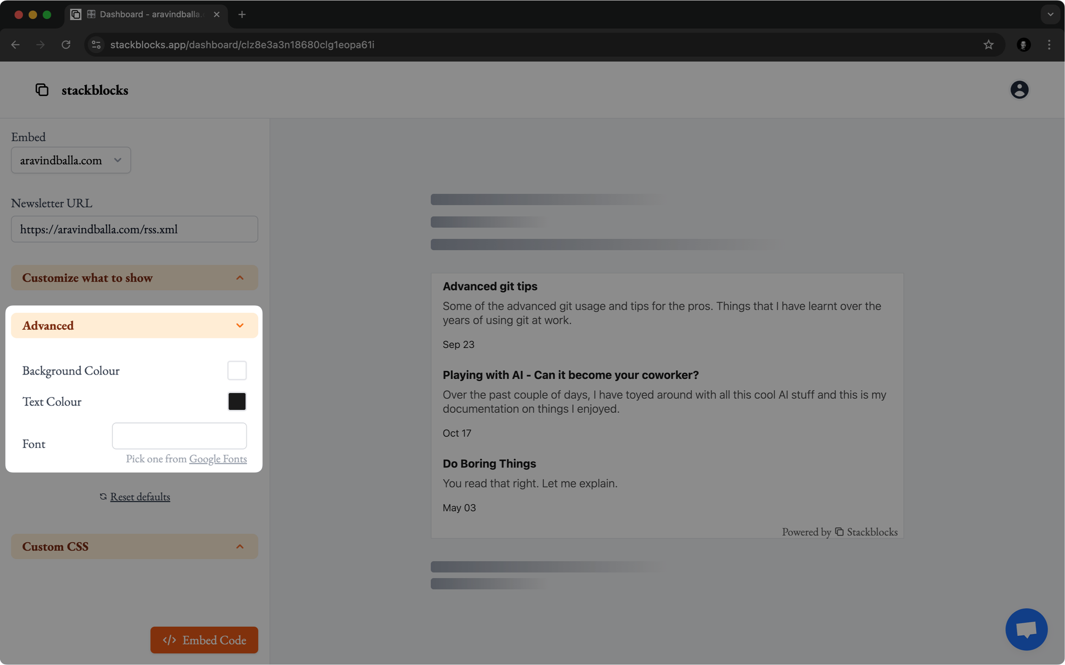The image size is (1065, 665).
Task: Open the Chrome three-dot menu
Action: point(1049,45)
